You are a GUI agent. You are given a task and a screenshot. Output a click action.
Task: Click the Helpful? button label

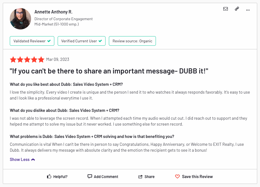(x=60, y=177)
